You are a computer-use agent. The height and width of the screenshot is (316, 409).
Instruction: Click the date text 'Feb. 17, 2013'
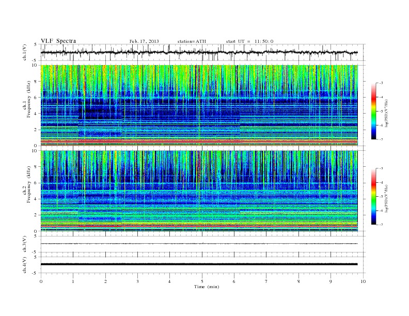[144, 41]
